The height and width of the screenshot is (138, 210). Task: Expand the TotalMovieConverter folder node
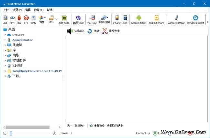coord(5,71)
